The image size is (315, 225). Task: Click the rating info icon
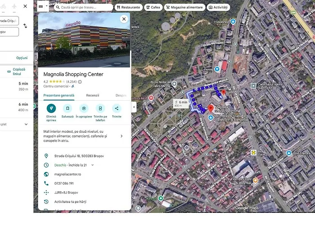click(80, 82)
